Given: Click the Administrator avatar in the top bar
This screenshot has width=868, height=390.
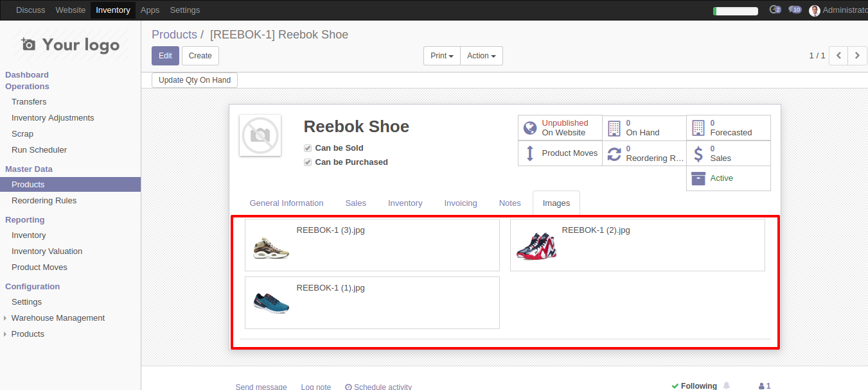Looking at the screenshot, I should click(815, 10).
